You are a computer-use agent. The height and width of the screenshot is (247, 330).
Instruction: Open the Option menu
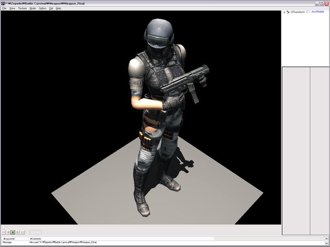pyautogui.click(x=42, y=8)
